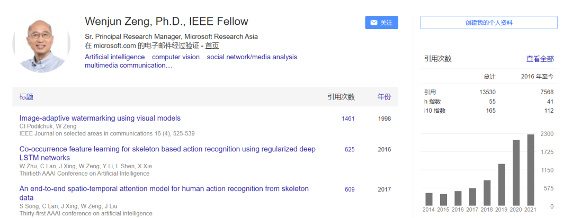The image size is (572, 218).
Task: Click the 创建我的个人资料 button
Action: click(488, 23)
